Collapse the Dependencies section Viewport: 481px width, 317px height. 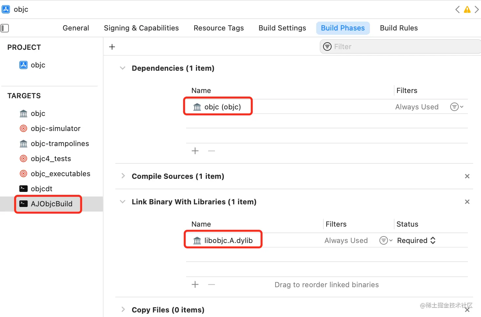coord(123,68)
